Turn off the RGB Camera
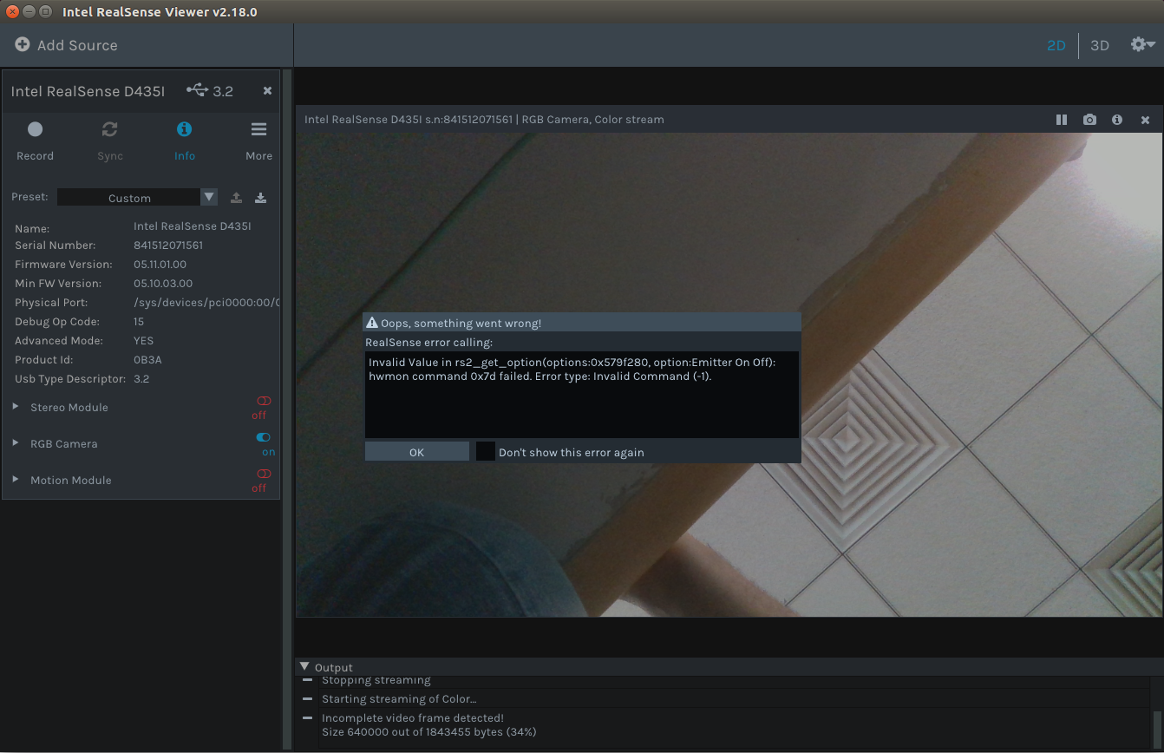The height and width of the screenshot is (753, 1164). (x=262, y=437)
